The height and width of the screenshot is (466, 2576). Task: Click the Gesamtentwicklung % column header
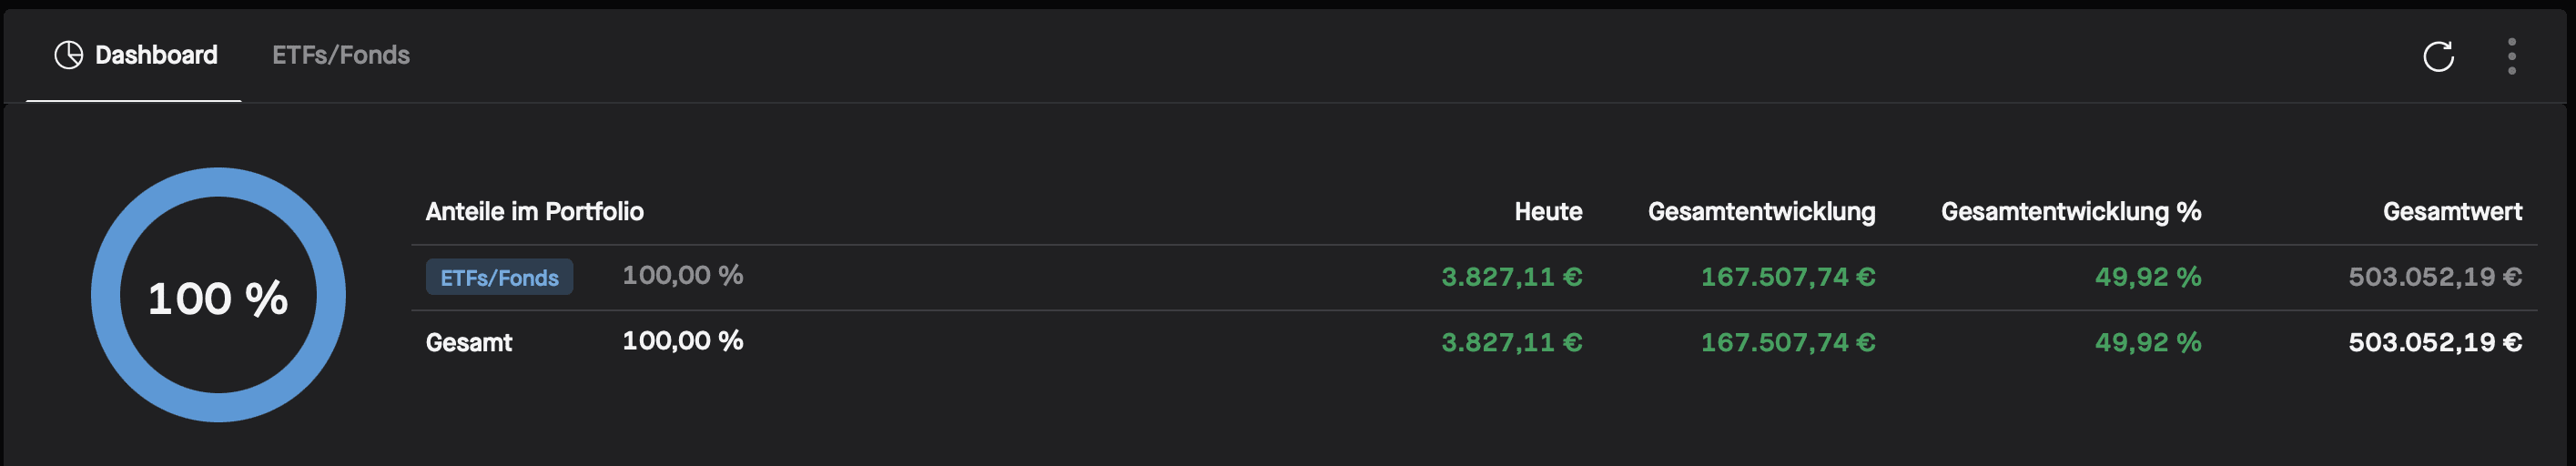point(2070,211)
